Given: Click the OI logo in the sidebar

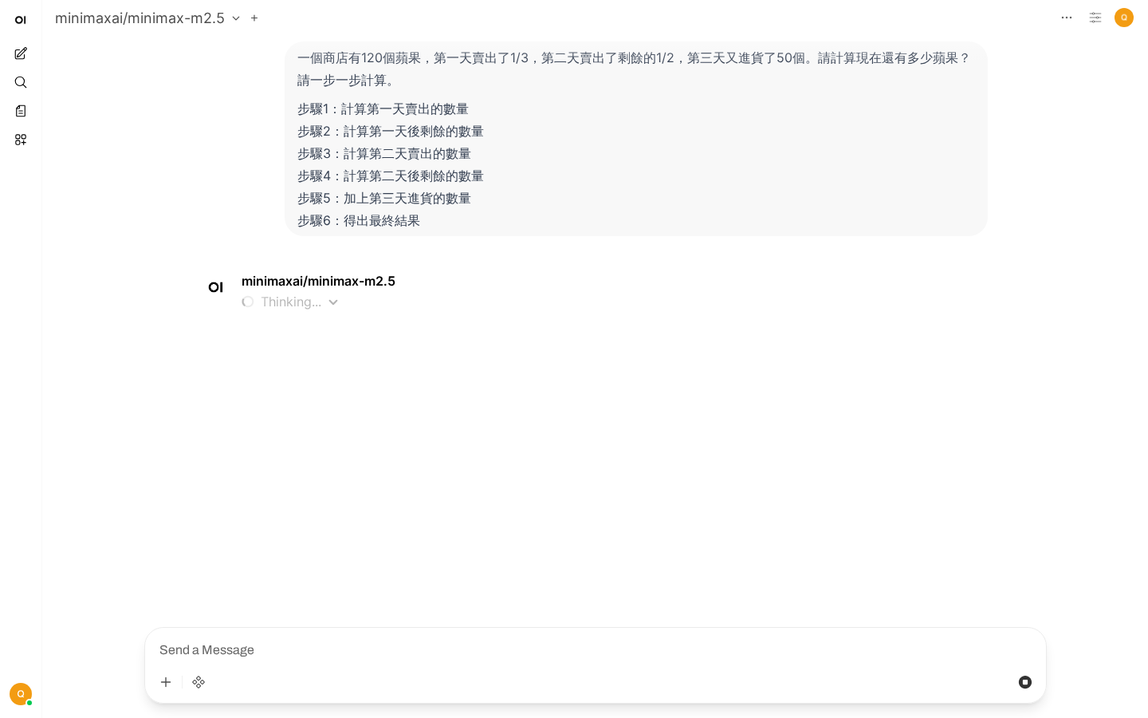Looking at the screenshot, I should click(21, 20).
